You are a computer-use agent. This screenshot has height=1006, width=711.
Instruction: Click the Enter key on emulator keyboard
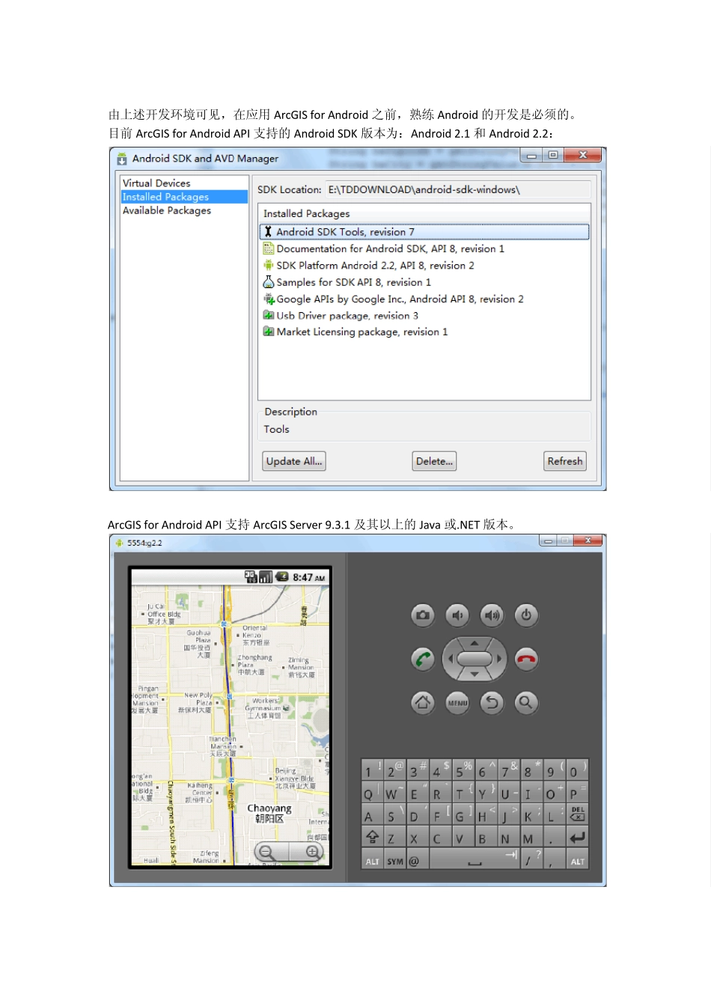[x=577, y=837]
